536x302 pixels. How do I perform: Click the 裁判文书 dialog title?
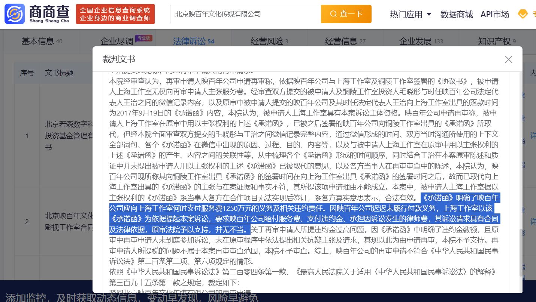119,59
